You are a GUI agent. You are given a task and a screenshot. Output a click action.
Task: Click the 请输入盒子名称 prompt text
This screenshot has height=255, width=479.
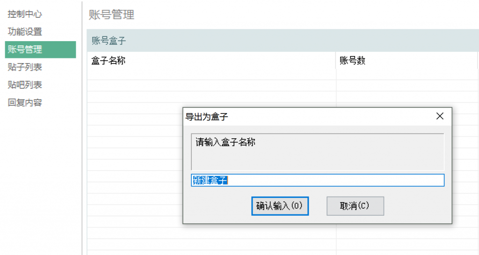tap(225, 142)
